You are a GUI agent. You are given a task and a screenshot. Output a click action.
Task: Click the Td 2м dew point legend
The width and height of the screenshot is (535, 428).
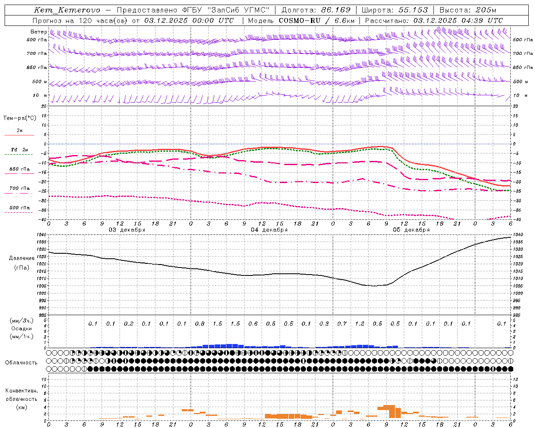click(x=19, y=150)
